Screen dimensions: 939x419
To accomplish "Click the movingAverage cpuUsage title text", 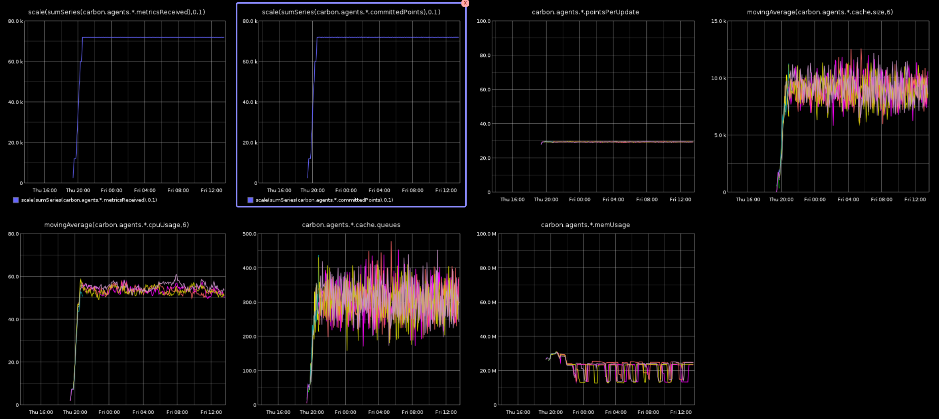I will [x=117, y=224].
